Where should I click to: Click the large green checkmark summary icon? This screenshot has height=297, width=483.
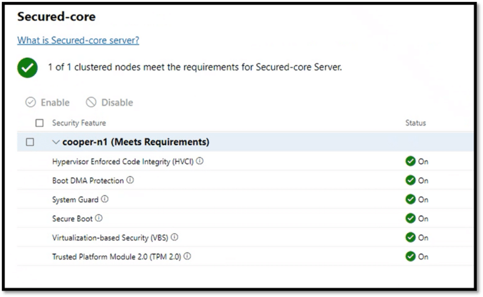pos(28,68)
